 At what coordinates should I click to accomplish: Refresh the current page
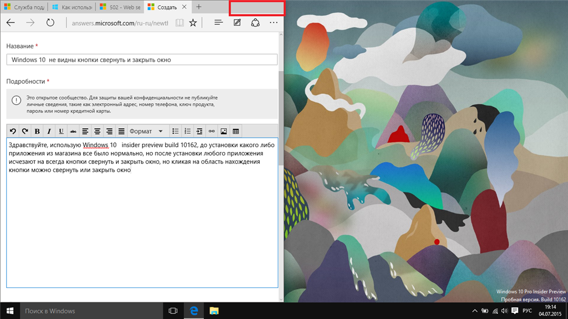pos(50,23)
